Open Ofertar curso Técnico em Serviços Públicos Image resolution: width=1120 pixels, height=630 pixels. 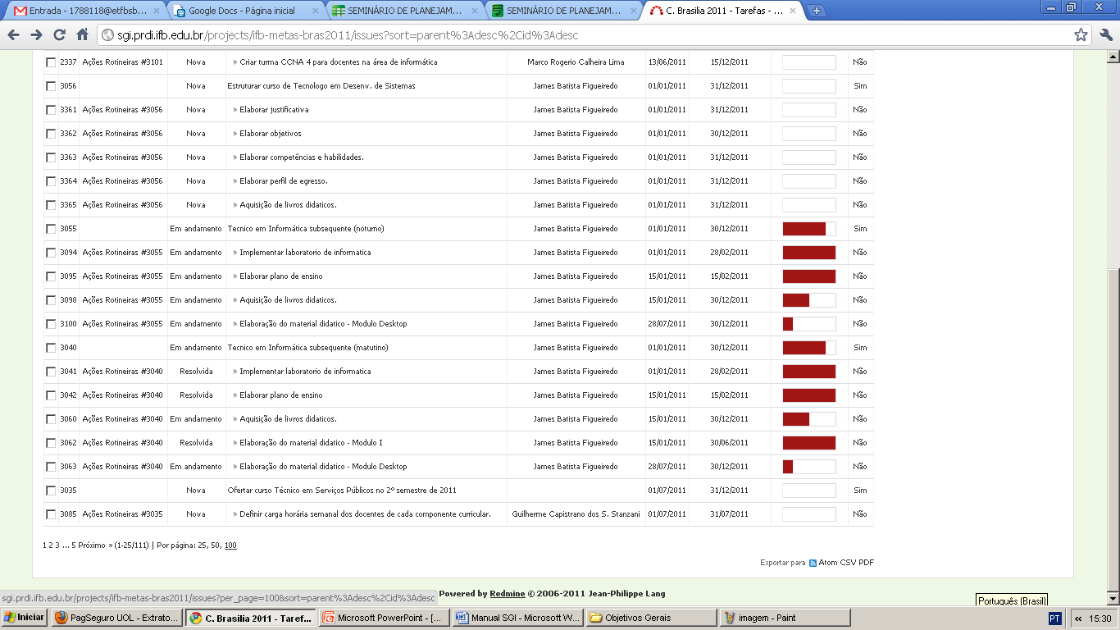point(342,491)
